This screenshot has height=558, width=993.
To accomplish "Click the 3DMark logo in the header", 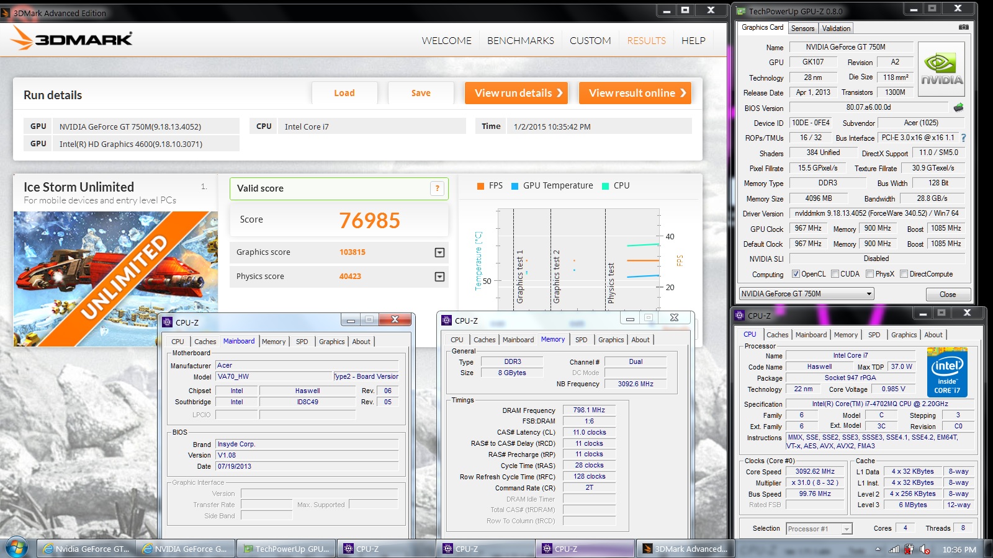I will pyautogui.click(x=72, y=38).
